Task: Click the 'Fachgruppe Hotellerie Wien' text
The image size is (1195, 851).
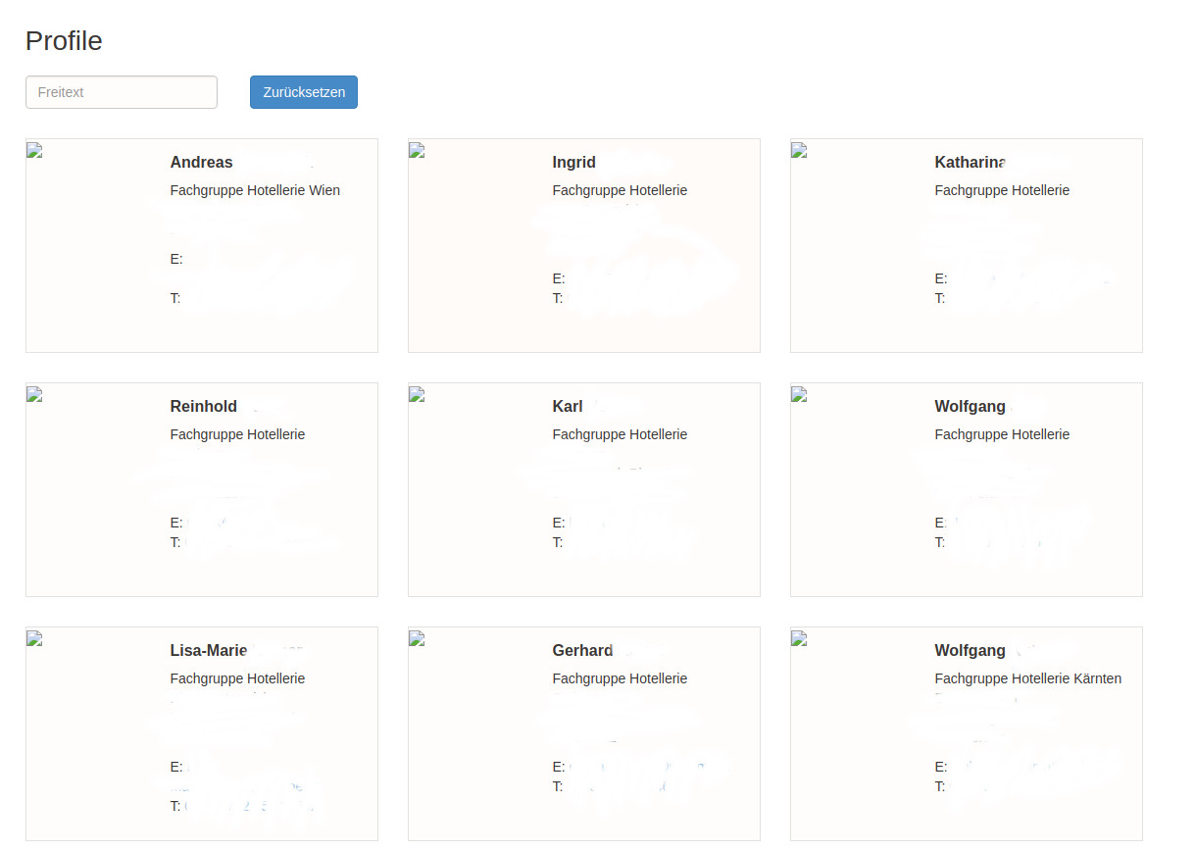Action: [255, 190]
